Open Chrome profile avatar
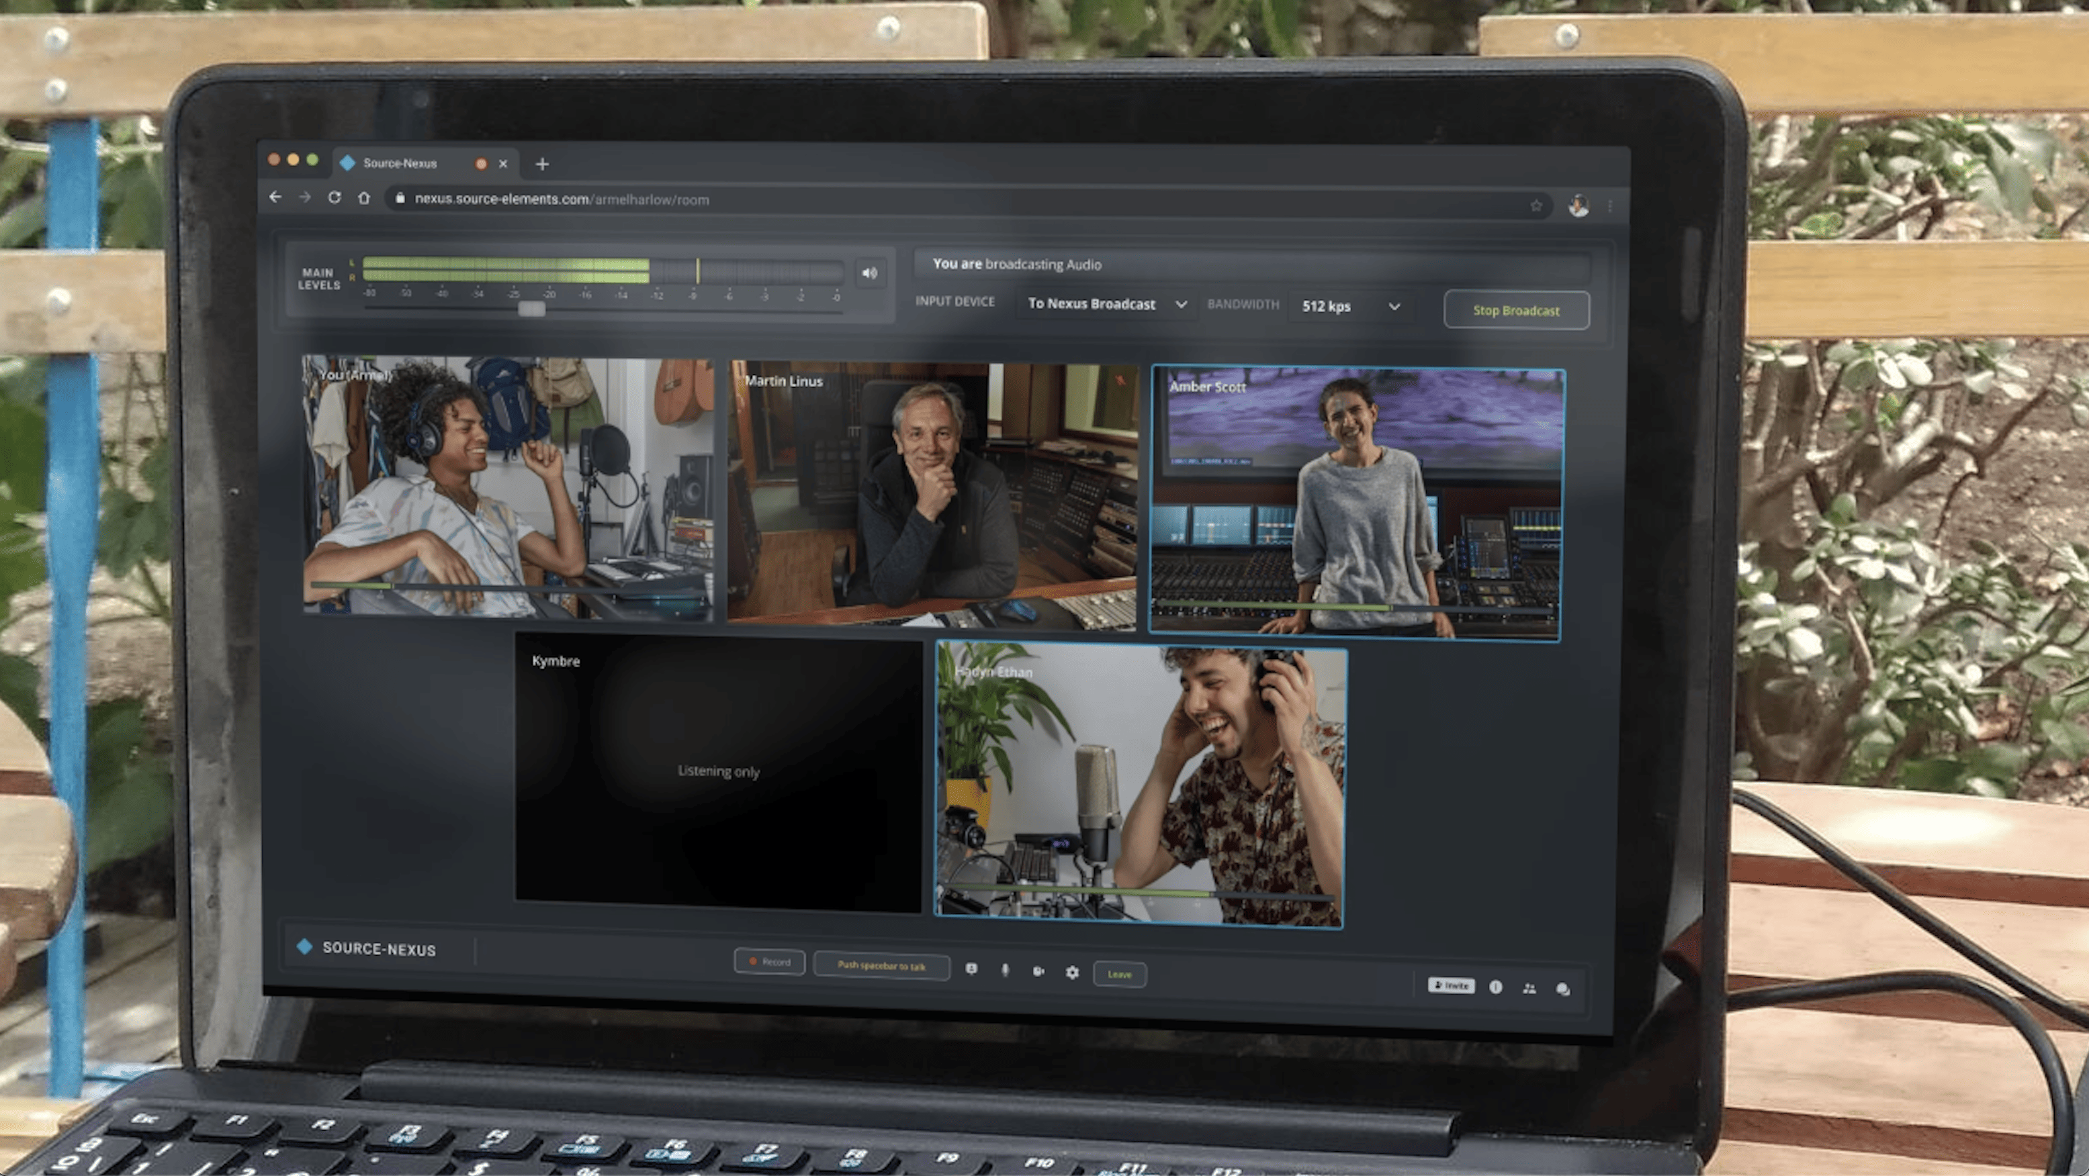The width and height of the screenshot is (2089, 1176). (x=1578, y=206)
